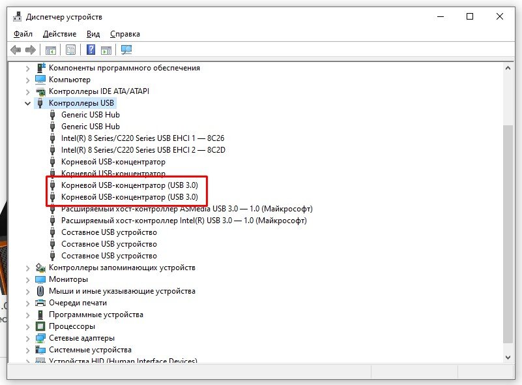The image size is (522, 385).
Task: Expand the Сетевые адаптеры node
Action: 27,338
